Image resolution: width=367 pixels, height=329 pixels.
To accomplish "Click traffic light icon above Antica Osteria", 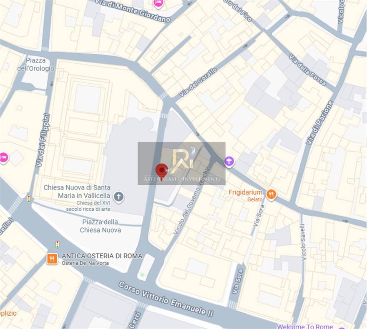I will pos(58,244).
